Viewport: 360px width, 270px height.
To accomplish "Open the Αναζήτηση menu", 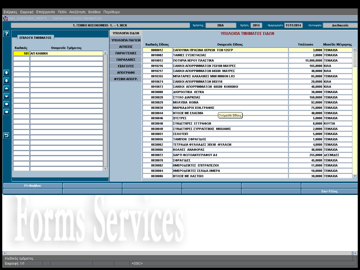I will click(77, 12).
